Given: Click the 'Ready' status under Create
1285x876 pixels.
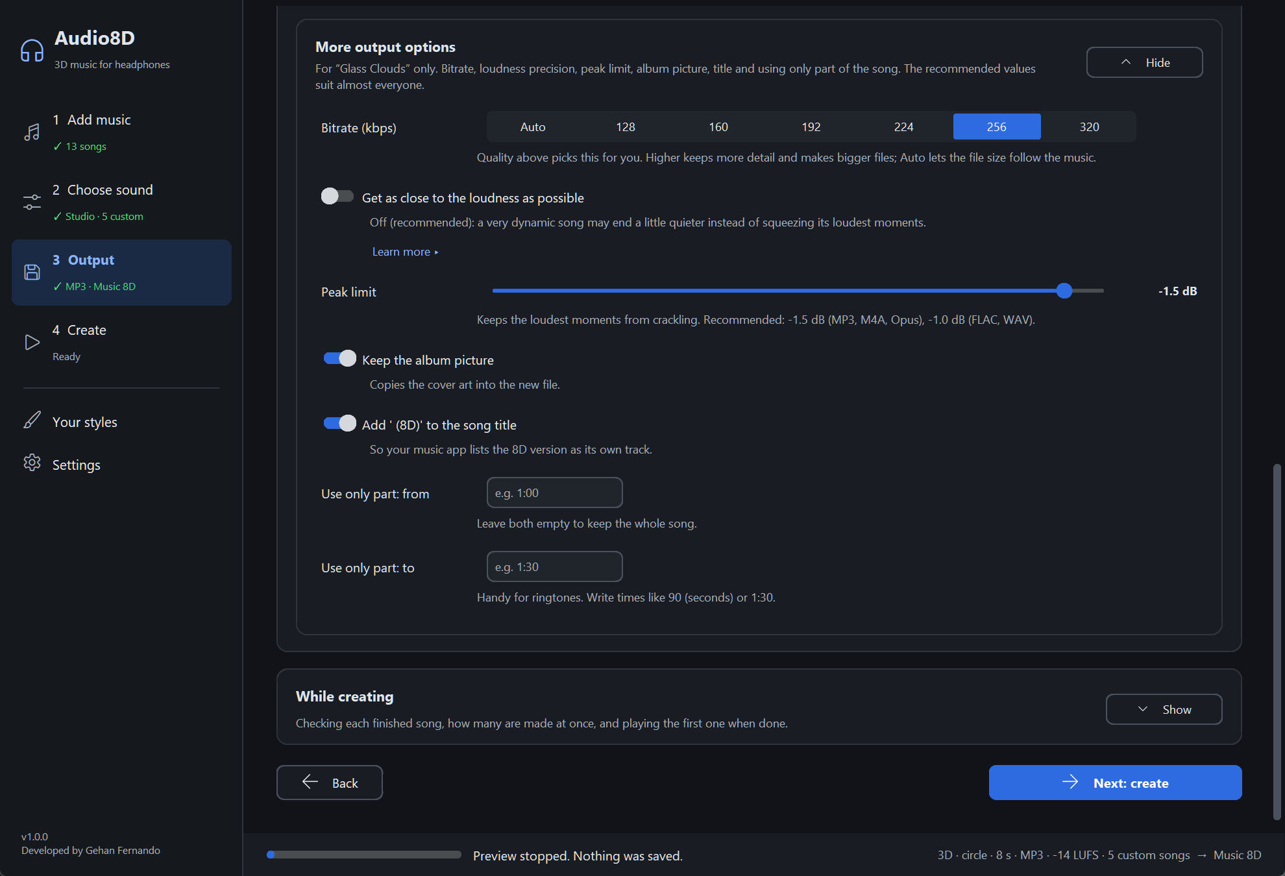Looking at the screenshot, I should pos(66,357).
